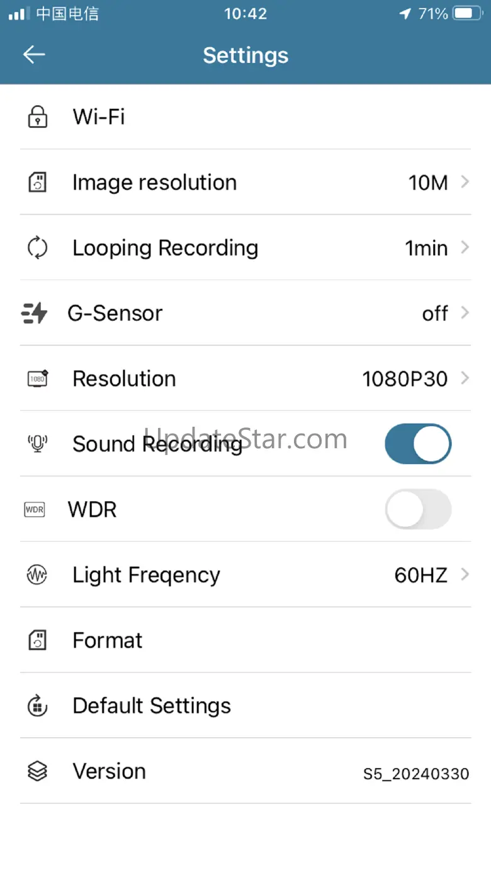Tap the Default Settings label
Viewport: 491px width, 873px height.
point(152,706)
